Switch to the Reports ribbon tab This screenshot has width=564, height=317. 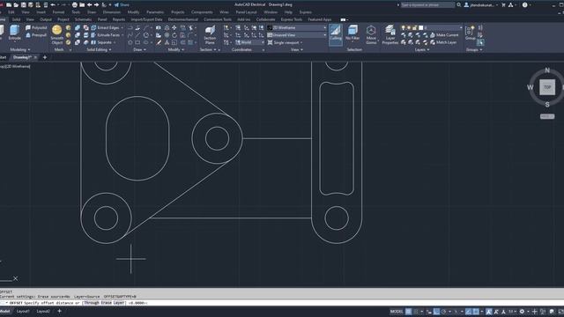[119, 19]
